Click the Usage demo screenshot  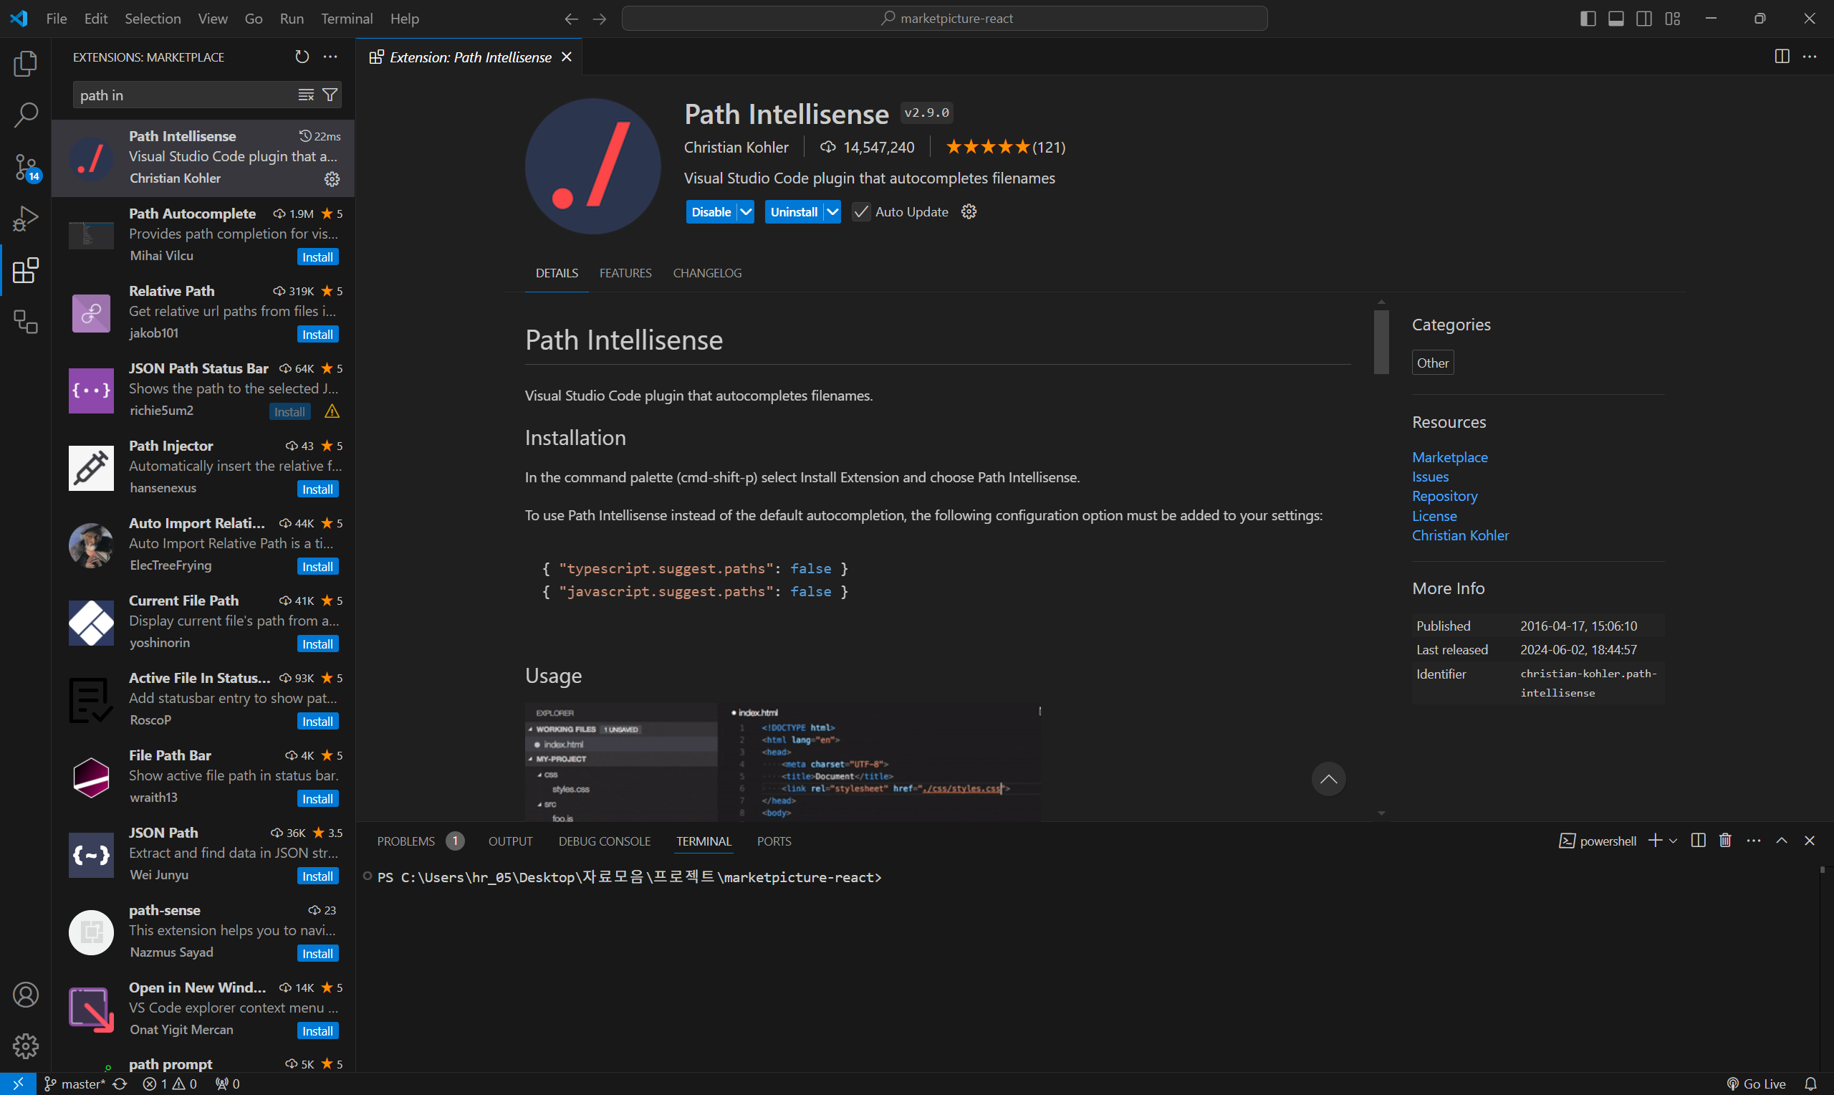tap(783, 762)
